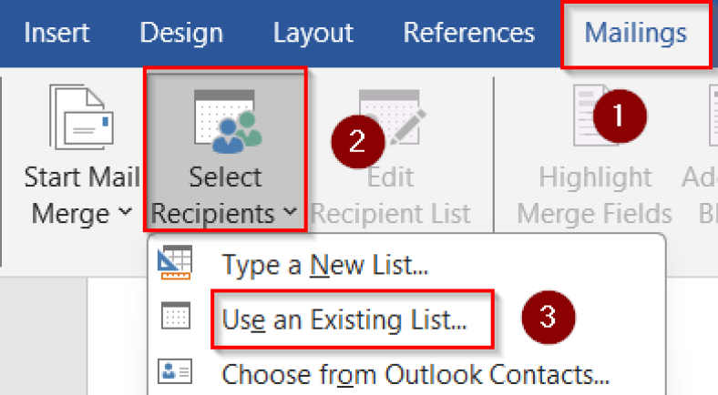This screenshot has width=718, height=395.
Task: Click the red numbered circle 3 marker
Action: click(547, 316)
